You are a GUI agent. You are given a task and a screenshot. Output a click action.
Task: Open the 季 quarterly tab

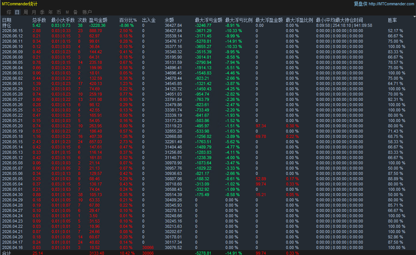coord(42,12)
